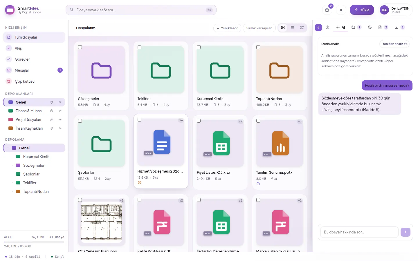Select the Kurumsal Kimlik folder checkbox
Screen dimensions: 418x261
(199, 47)
